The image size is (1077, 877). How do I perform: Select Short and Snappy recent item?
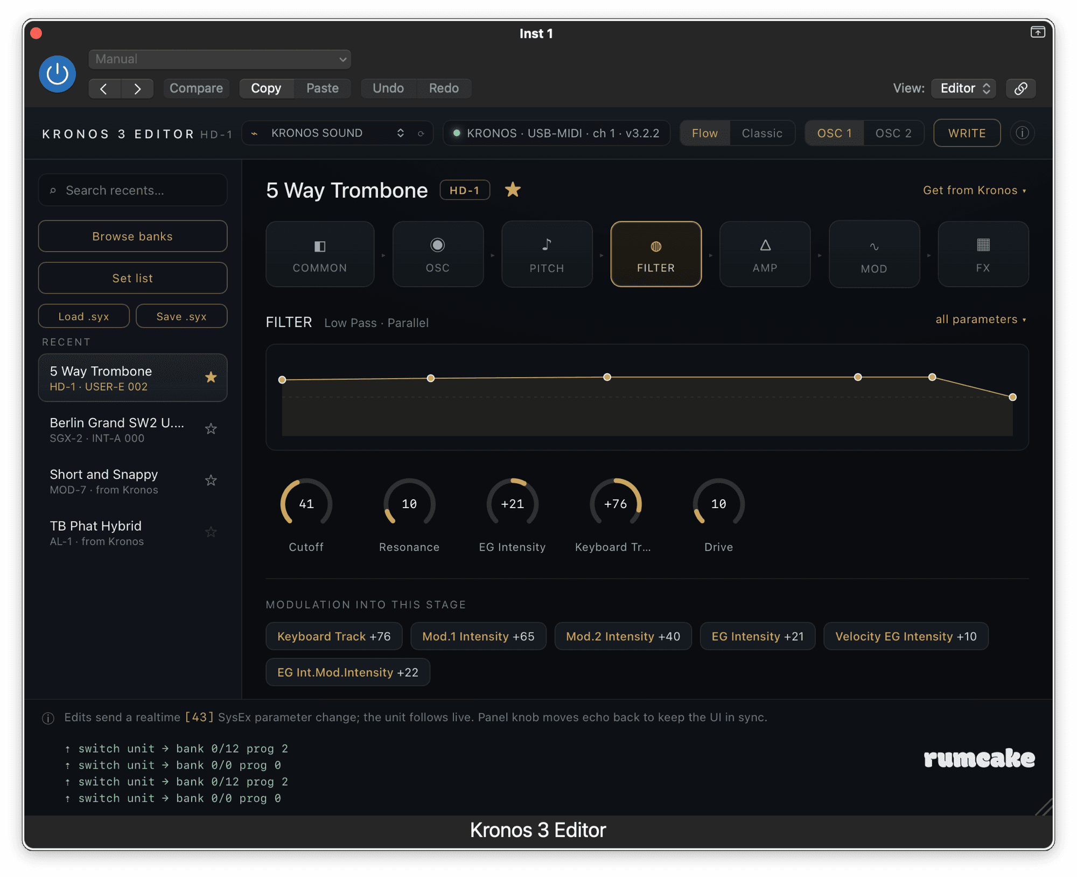[132, 481]
